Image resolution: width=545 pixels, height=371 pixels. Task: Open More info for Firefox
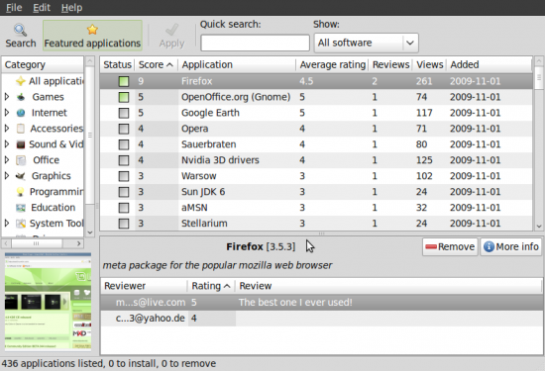click(511, 246)
